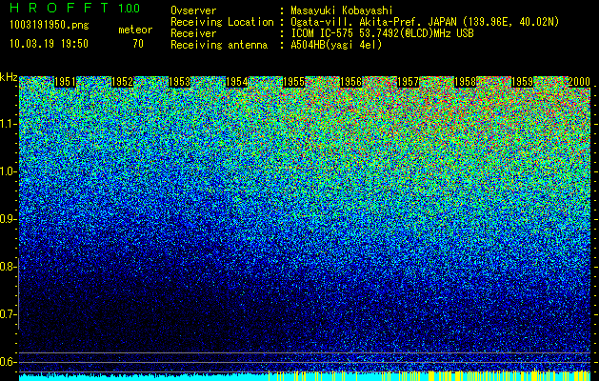
Task: Click the kHz axis unit label
Action: 9,77
